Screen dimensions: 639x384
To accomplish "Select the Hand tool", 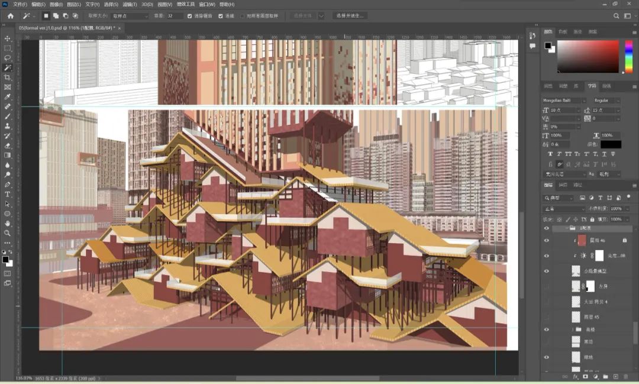I will pos(7,224).
